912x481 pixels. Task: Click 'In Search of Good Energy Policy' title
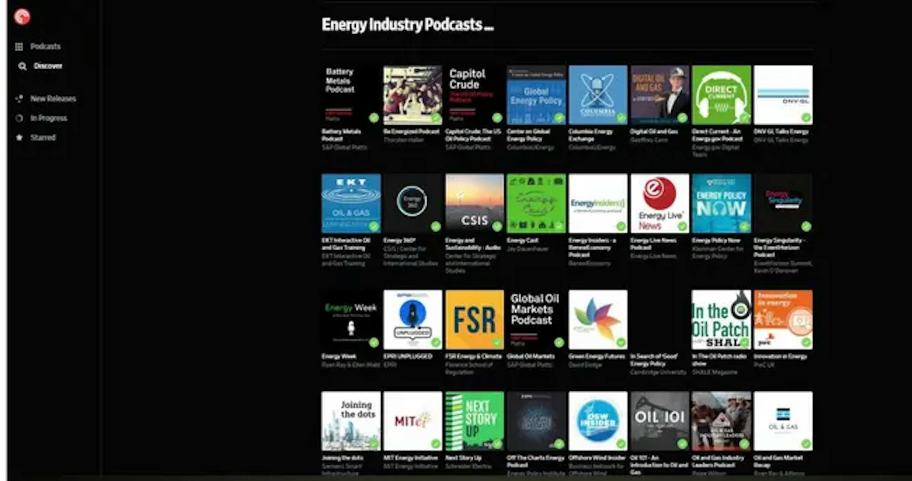pos(654,360)
